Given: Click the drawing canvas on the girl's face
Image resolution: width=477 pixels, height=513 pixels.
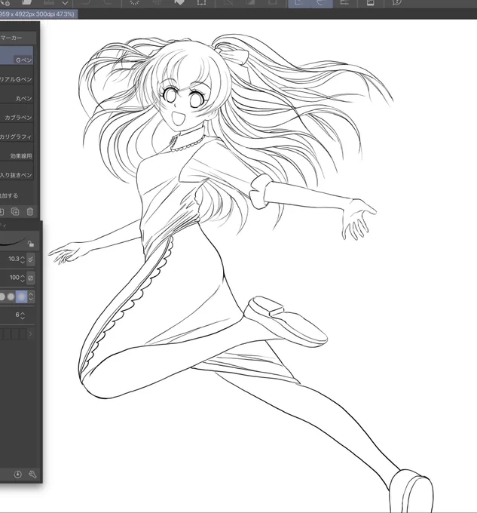Looking at the screenshot, I should 183,103.
